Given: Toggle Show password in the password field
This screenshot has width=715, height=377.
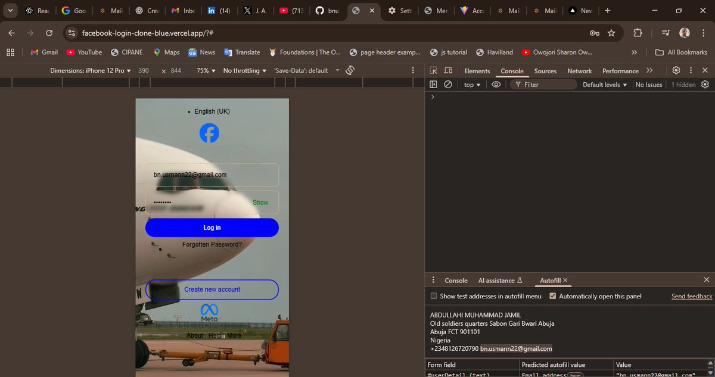Looking at the screenshot, I should pos(260,202).
